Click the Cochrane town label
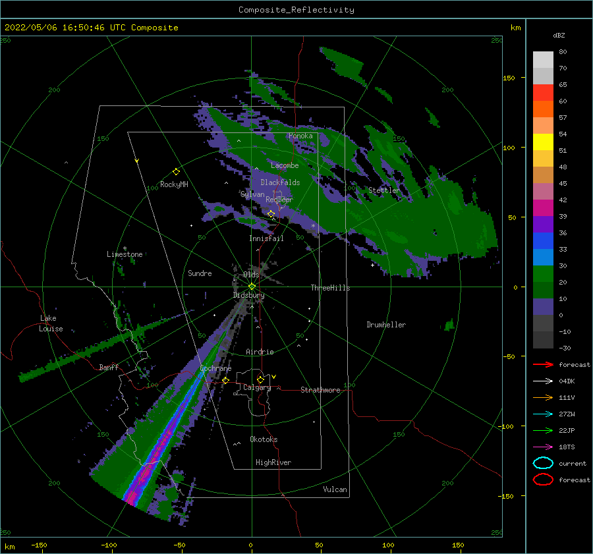The image size is (593, 554). click(x=215, y=368)
